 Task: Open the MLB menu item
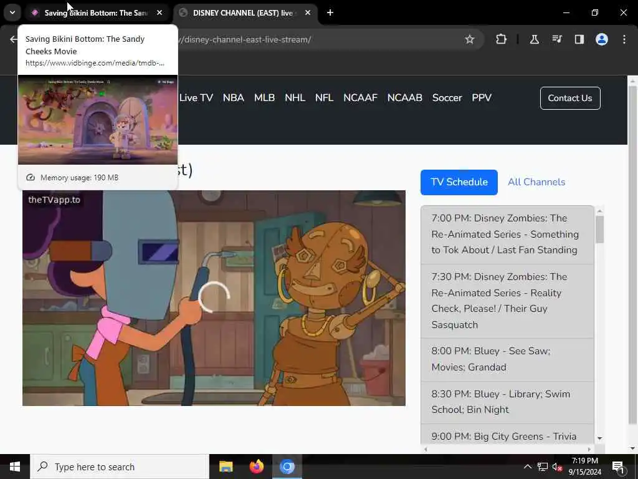click(x=264, y=98)
